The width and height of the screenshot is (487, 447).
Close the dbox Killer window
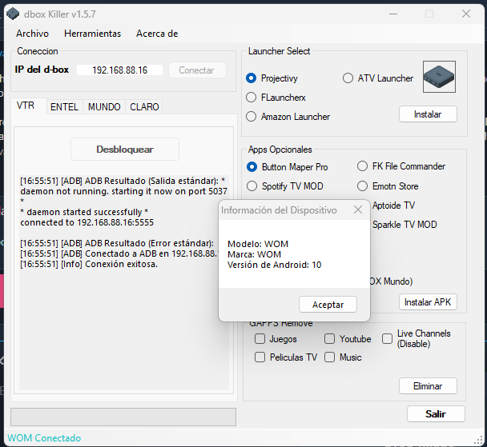click(466, 14)
